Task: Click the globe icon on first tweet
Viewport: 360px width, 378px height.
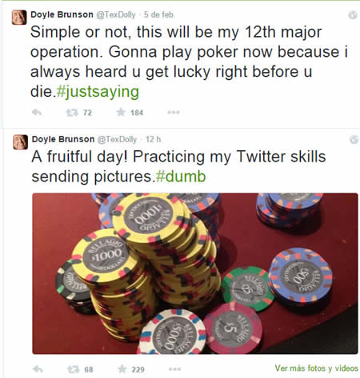Action: pos(353,15)
